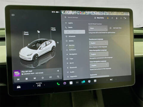Open the all apps three-dot launcher
Viewport: 143px width, 107px height.
point(77,82)
